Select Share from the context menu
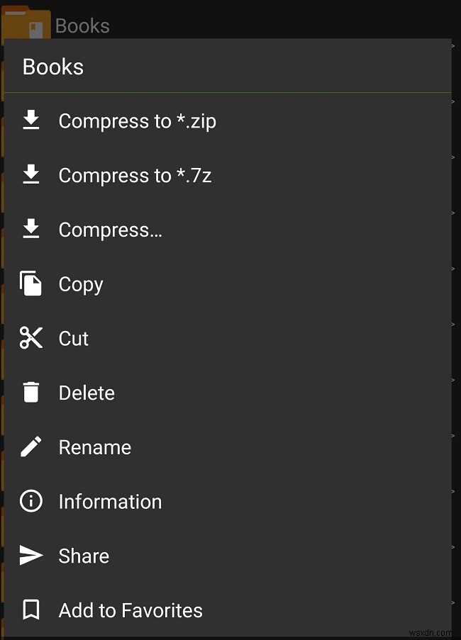Screen dimensions: 461x640 [x=83, y=556]
